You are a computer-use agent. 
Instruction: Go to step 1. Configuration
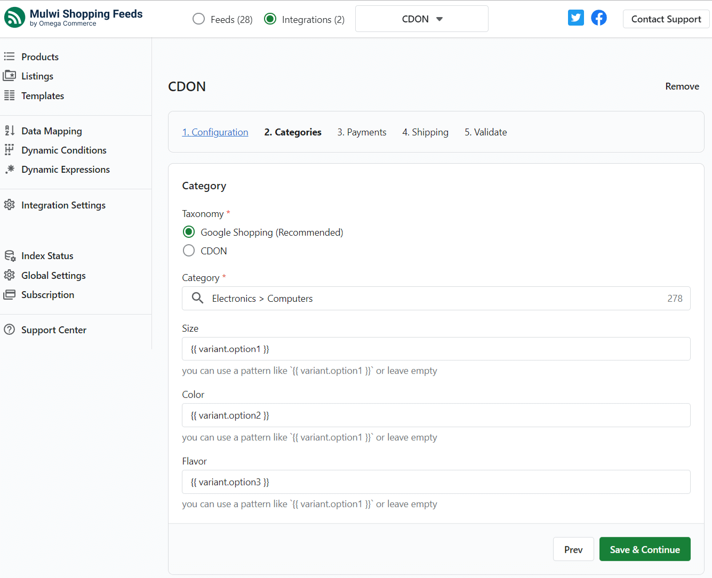pos(215,132)
